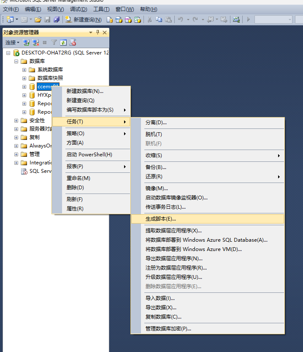Choose 脱机(T) in Tasks submenu
Screen dimensions: 303x352
click(208, 134)
